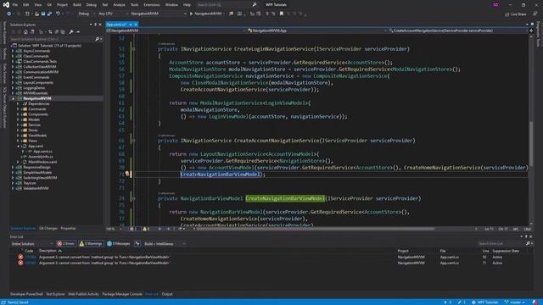Click the Navigate Backward toolbar icon
Screen dimensions: 543x305
point(9,14)
